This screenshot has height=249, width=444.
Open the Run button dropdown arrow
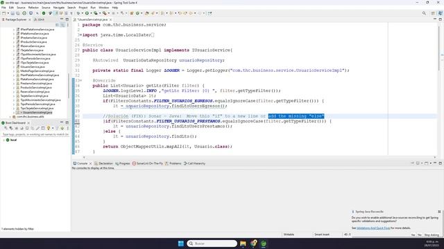click(x=91, y=13)
